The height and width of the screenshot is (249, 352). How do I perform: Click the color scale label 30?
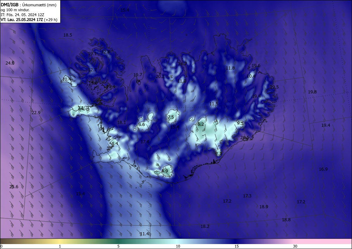[x=295, y=247]
